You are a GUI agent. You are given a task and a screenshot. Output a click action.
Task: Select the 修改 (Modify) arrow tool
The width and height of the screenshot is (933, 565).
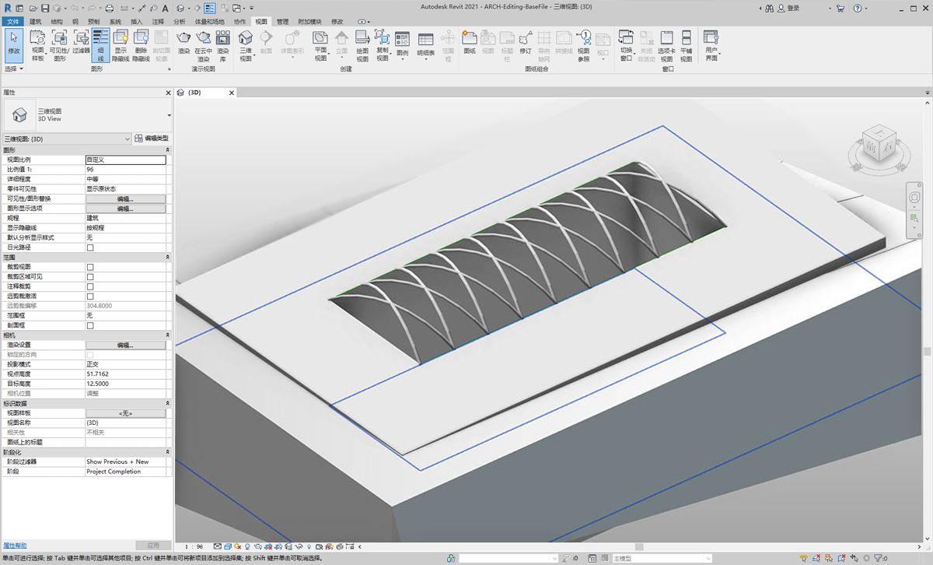(x=13, y=43)
